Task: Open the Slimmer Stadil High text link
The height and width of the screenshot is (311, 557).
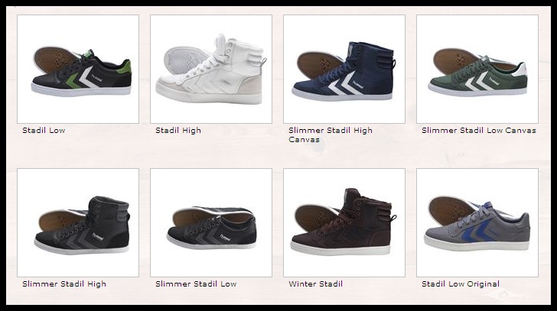Action: pyautogui.click(x=64, y=283)
